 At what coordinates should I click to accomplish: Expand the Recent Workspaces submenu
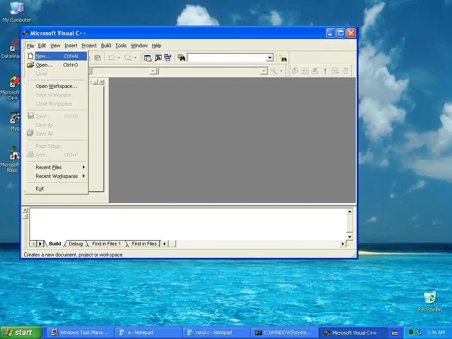coord(56,176)
